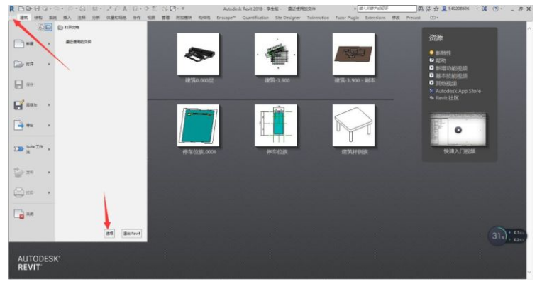Viewport: 542px width, 284px height.
Task: Play the quick start guide video
Action: (458, 130)
